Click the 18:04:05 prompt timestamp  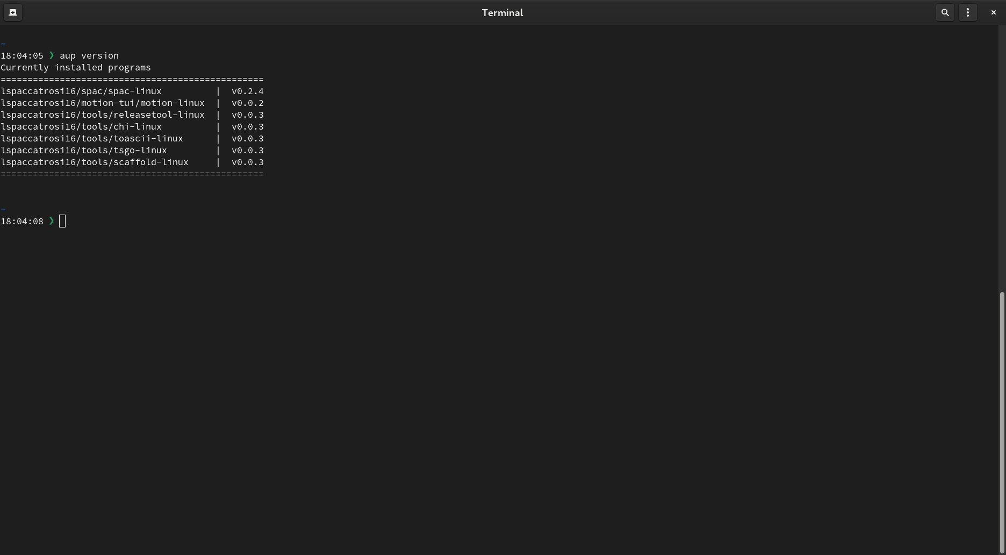[22, 55]
